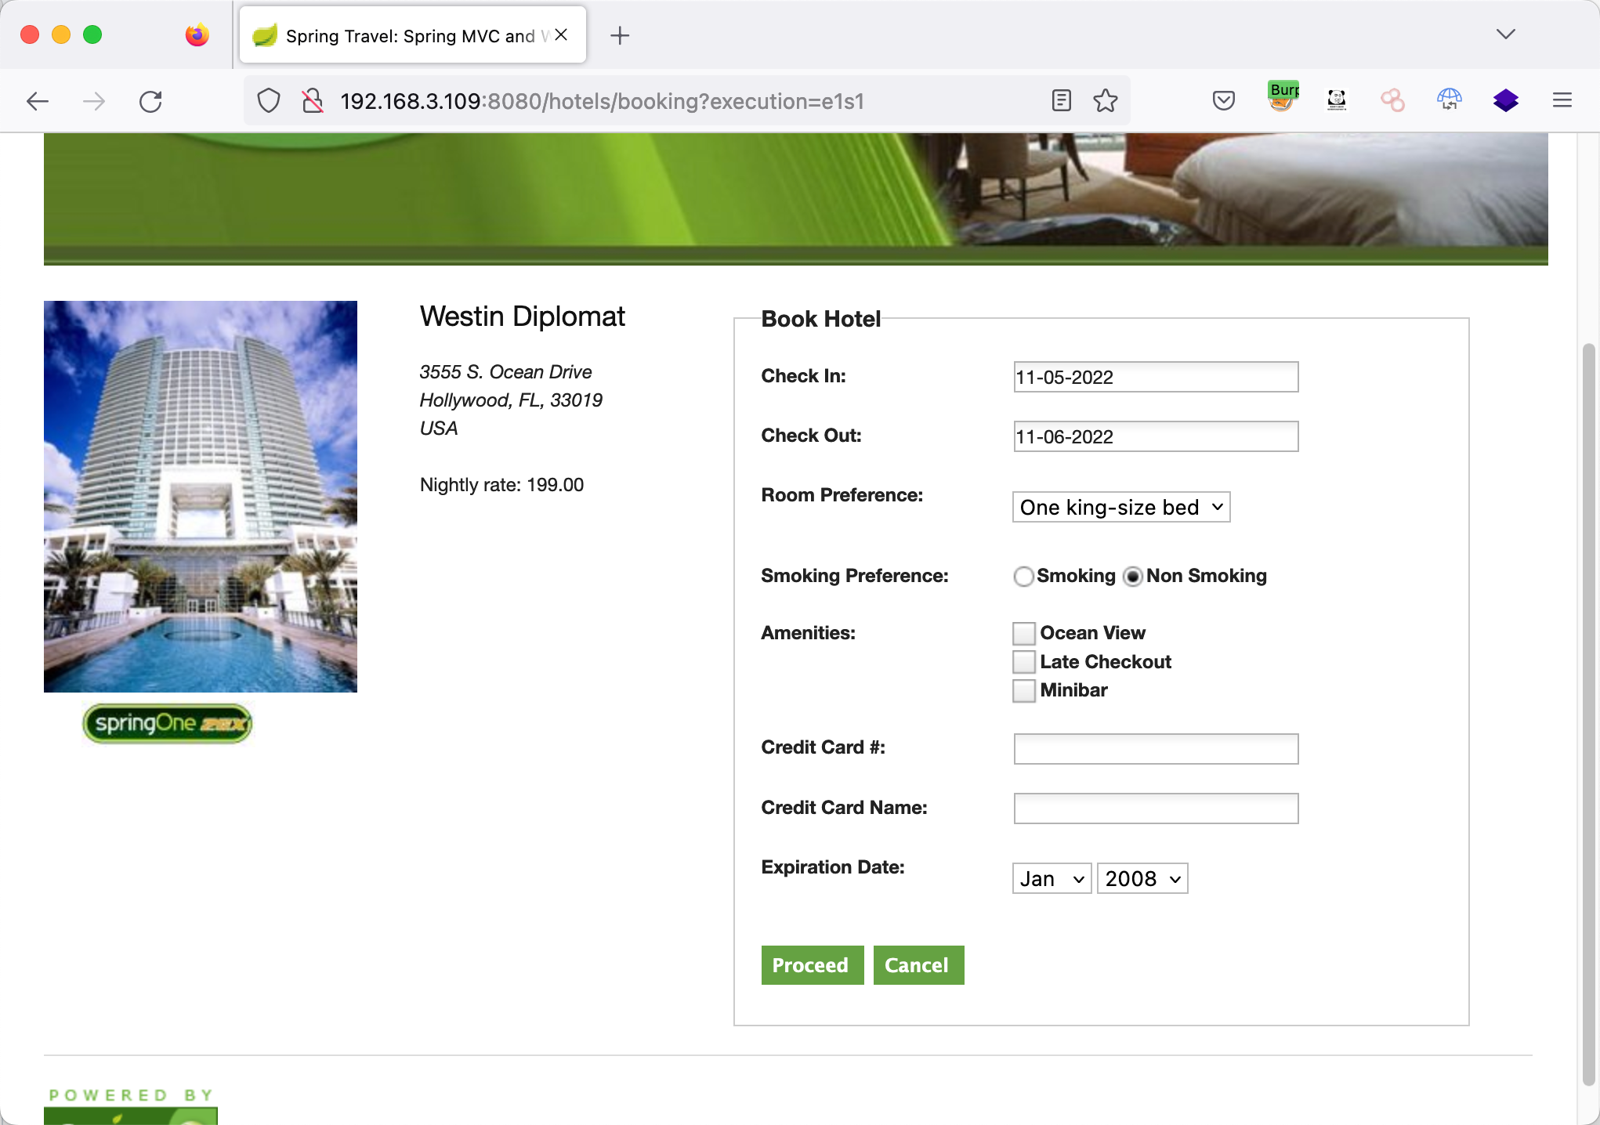The image size is (1600, 1125).
Task: Select the Smoking radio button
Action: pyautogui.click(x=1023, y=577)
